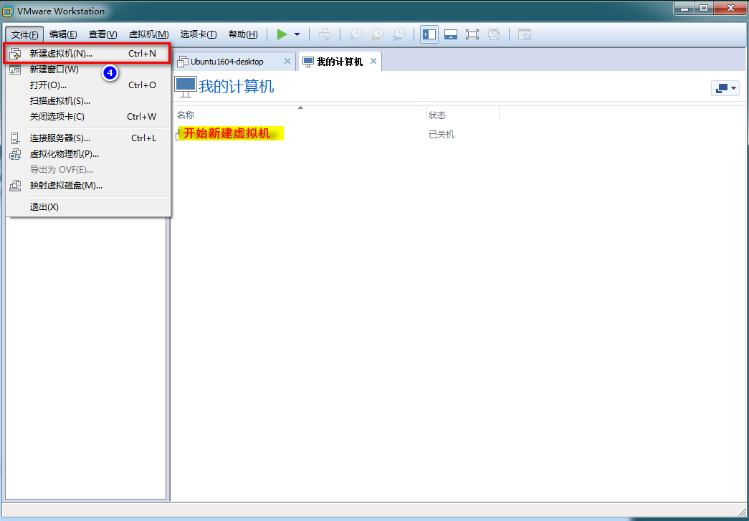Click the unity mode toolbar icon
749x521 pixels.
coord(493,34)
